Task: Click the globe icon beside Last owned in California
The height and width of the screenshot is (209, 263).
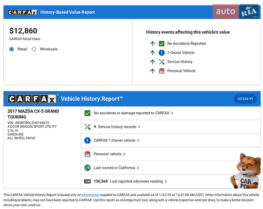Action: click(x=88, y=168)
